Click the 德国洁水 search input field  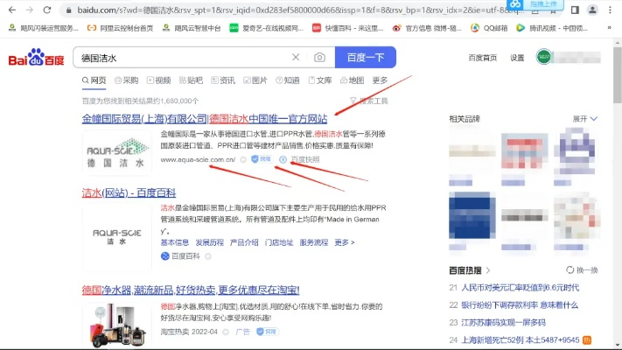pos(183,58)
